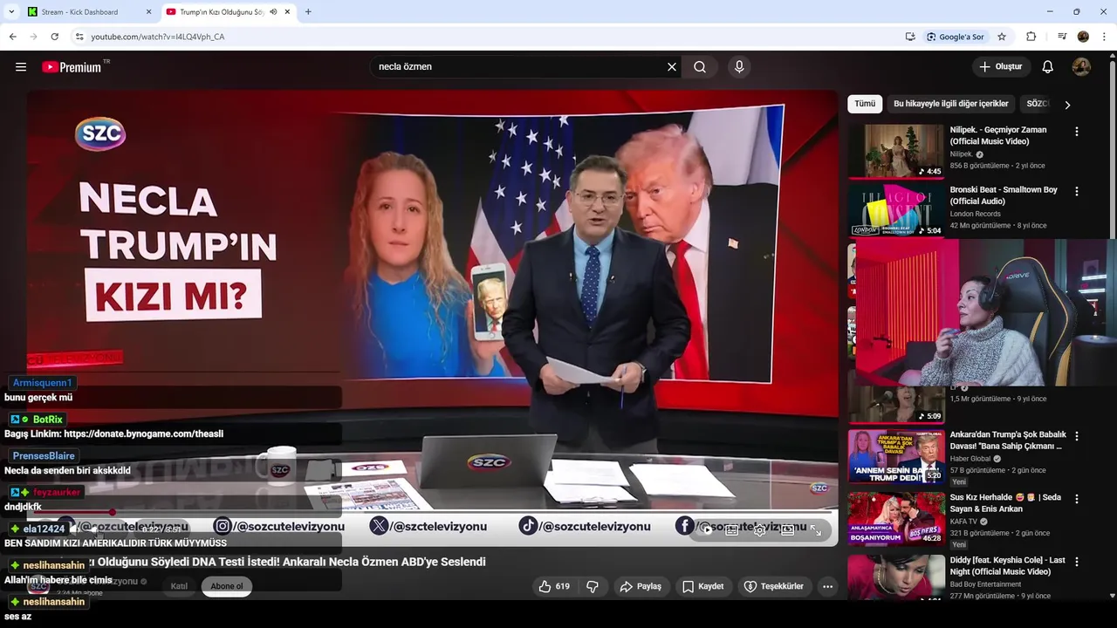The height and width of the screenshot is (628, 1117).
Task: Mute tab using speaker icon on YouTube tab
Action: point(274,12)
